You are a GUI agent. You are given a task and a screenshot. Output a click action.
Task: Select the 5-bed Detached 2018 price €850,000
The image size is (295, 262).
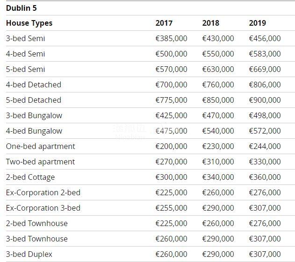point(218,100)
